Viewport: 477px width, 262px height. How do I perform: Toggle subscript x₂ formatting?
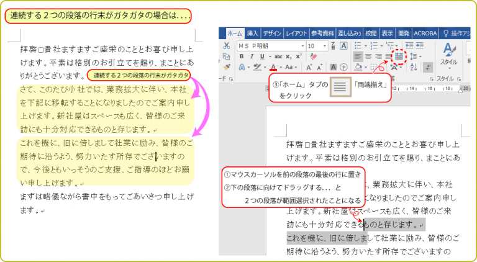point(289,57)
